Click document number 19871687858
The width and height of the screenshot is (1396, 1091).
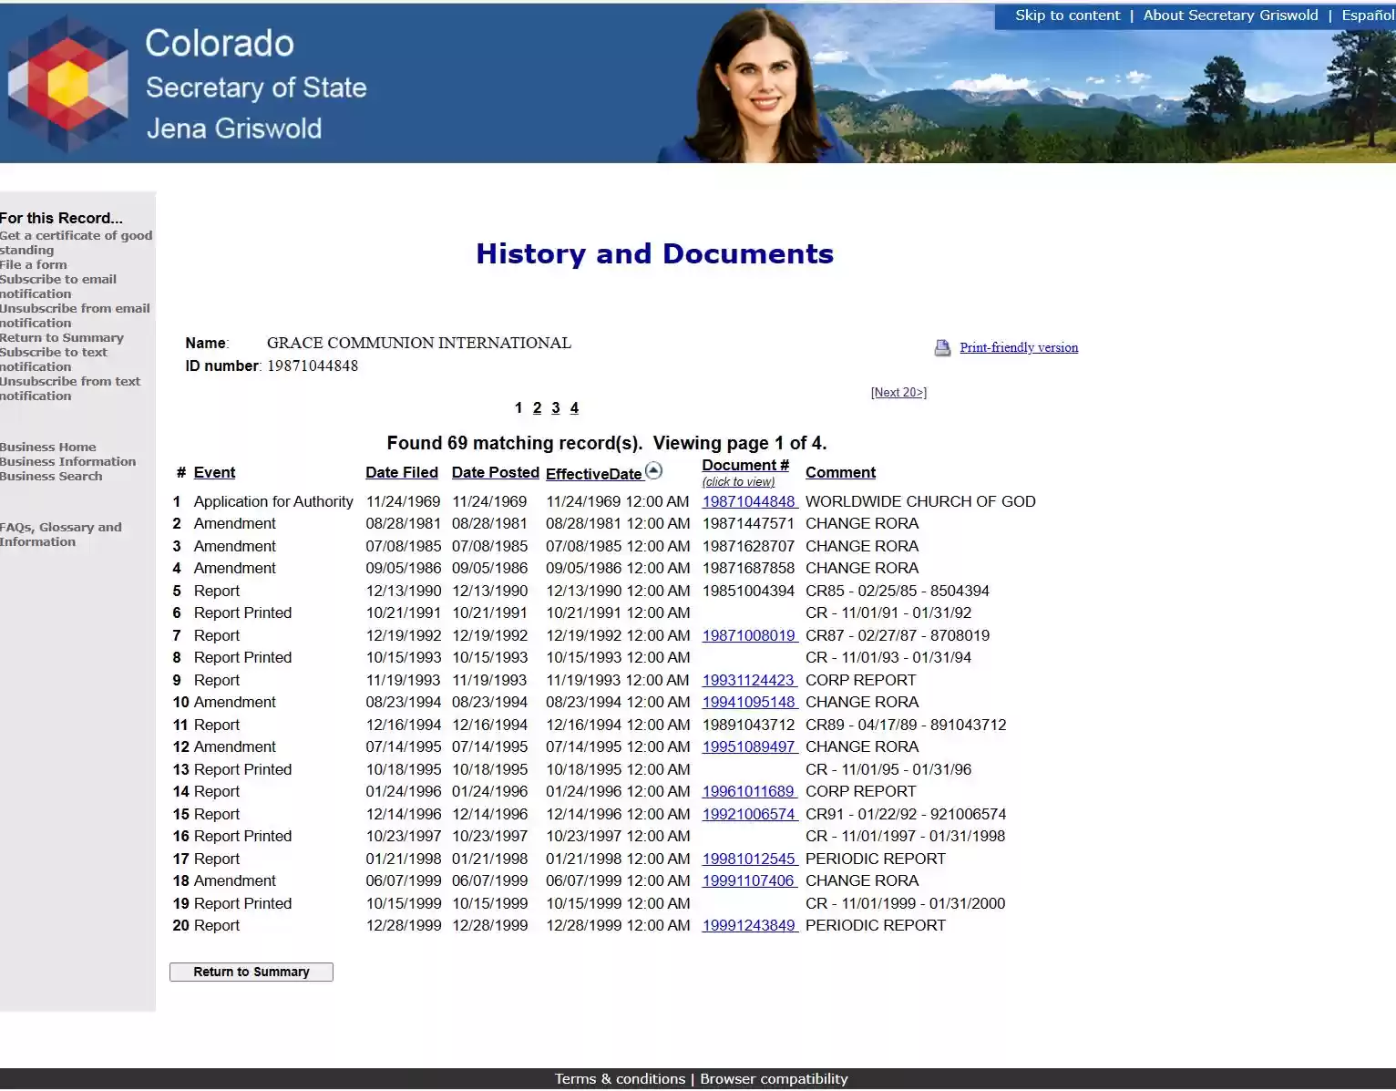pos(748,568)
